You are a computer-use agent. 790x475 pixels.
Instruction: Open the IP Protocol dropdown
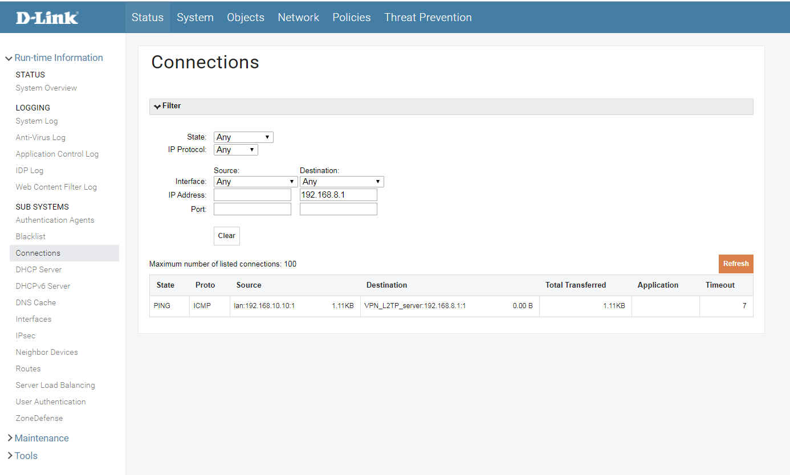[x=236, y=150]
